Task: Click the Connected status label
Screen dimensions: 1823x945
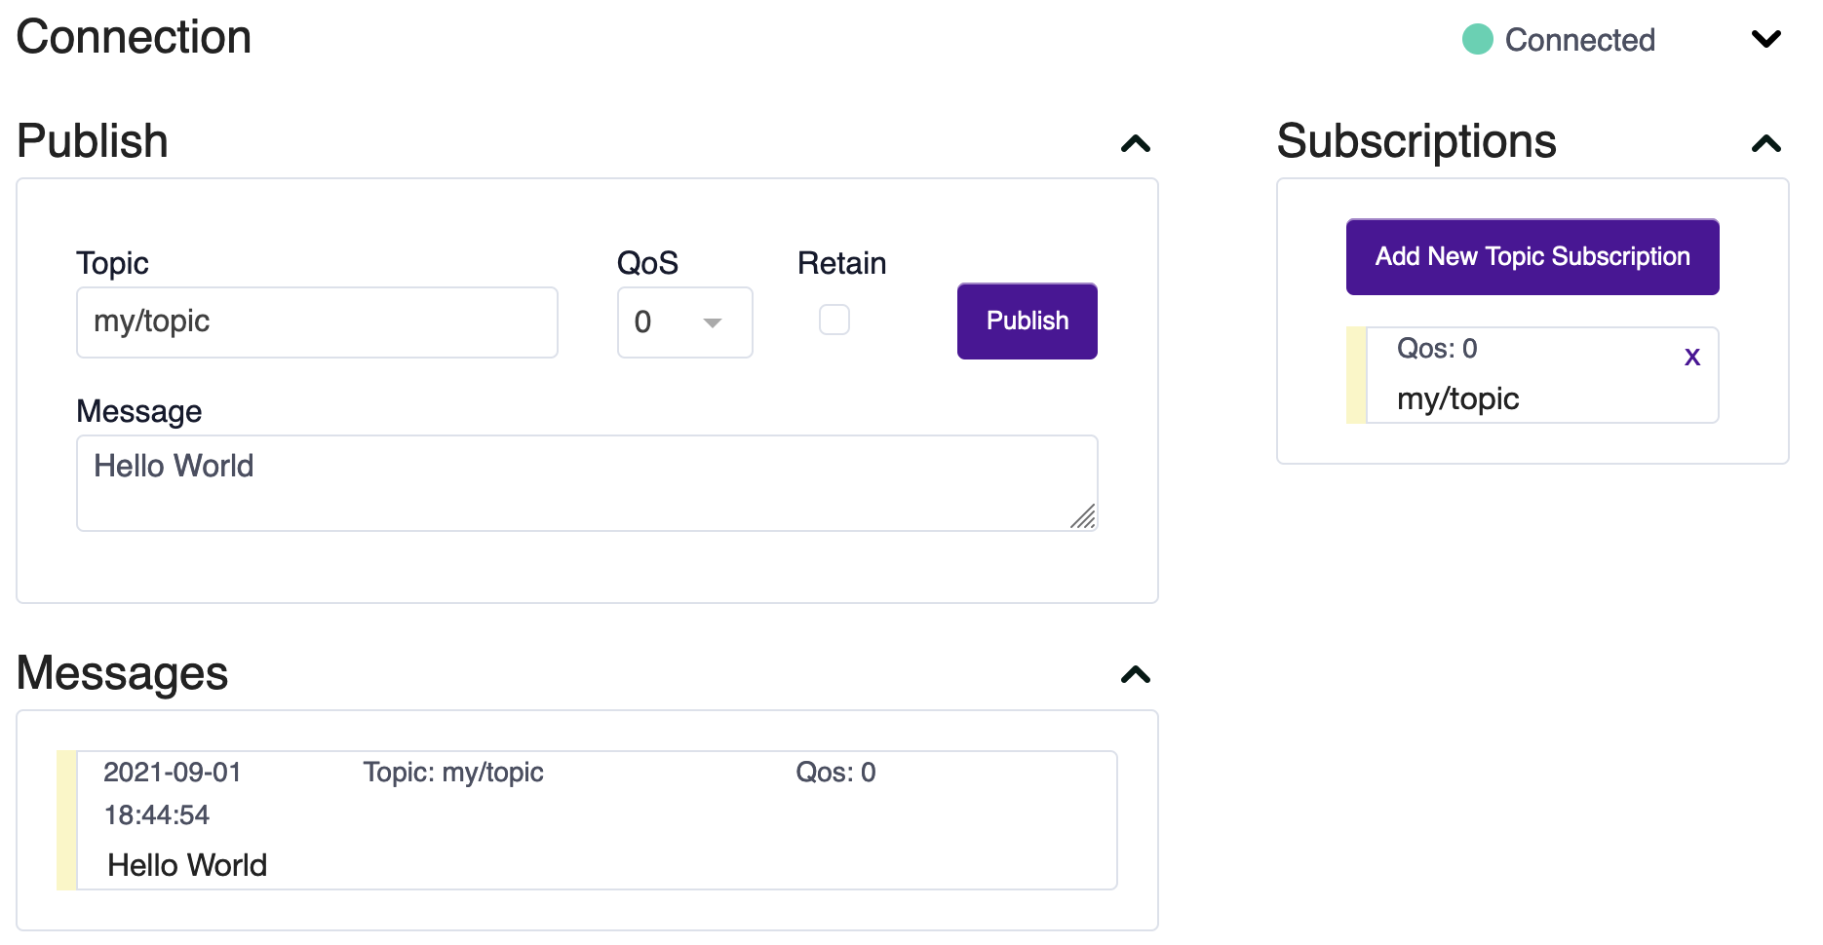Action: click(x=1579, y=40)
